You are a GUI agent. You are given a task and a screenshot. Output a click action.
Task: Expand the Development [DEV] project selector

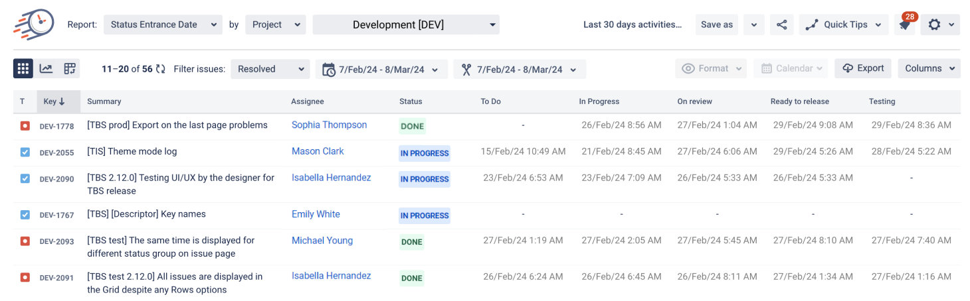tap(406, 25)
